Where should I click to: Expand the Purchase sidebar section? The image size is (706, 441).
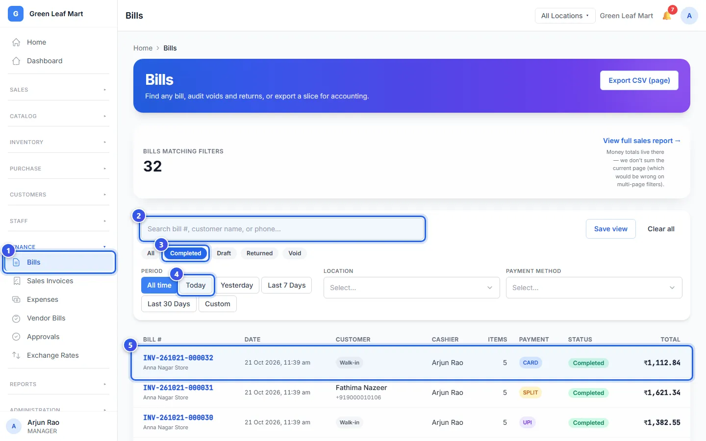[58, 169]
